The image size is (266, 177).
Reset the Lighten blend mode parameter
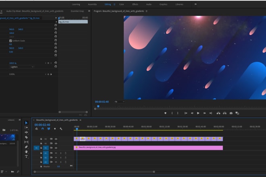[x=56, y=66]
